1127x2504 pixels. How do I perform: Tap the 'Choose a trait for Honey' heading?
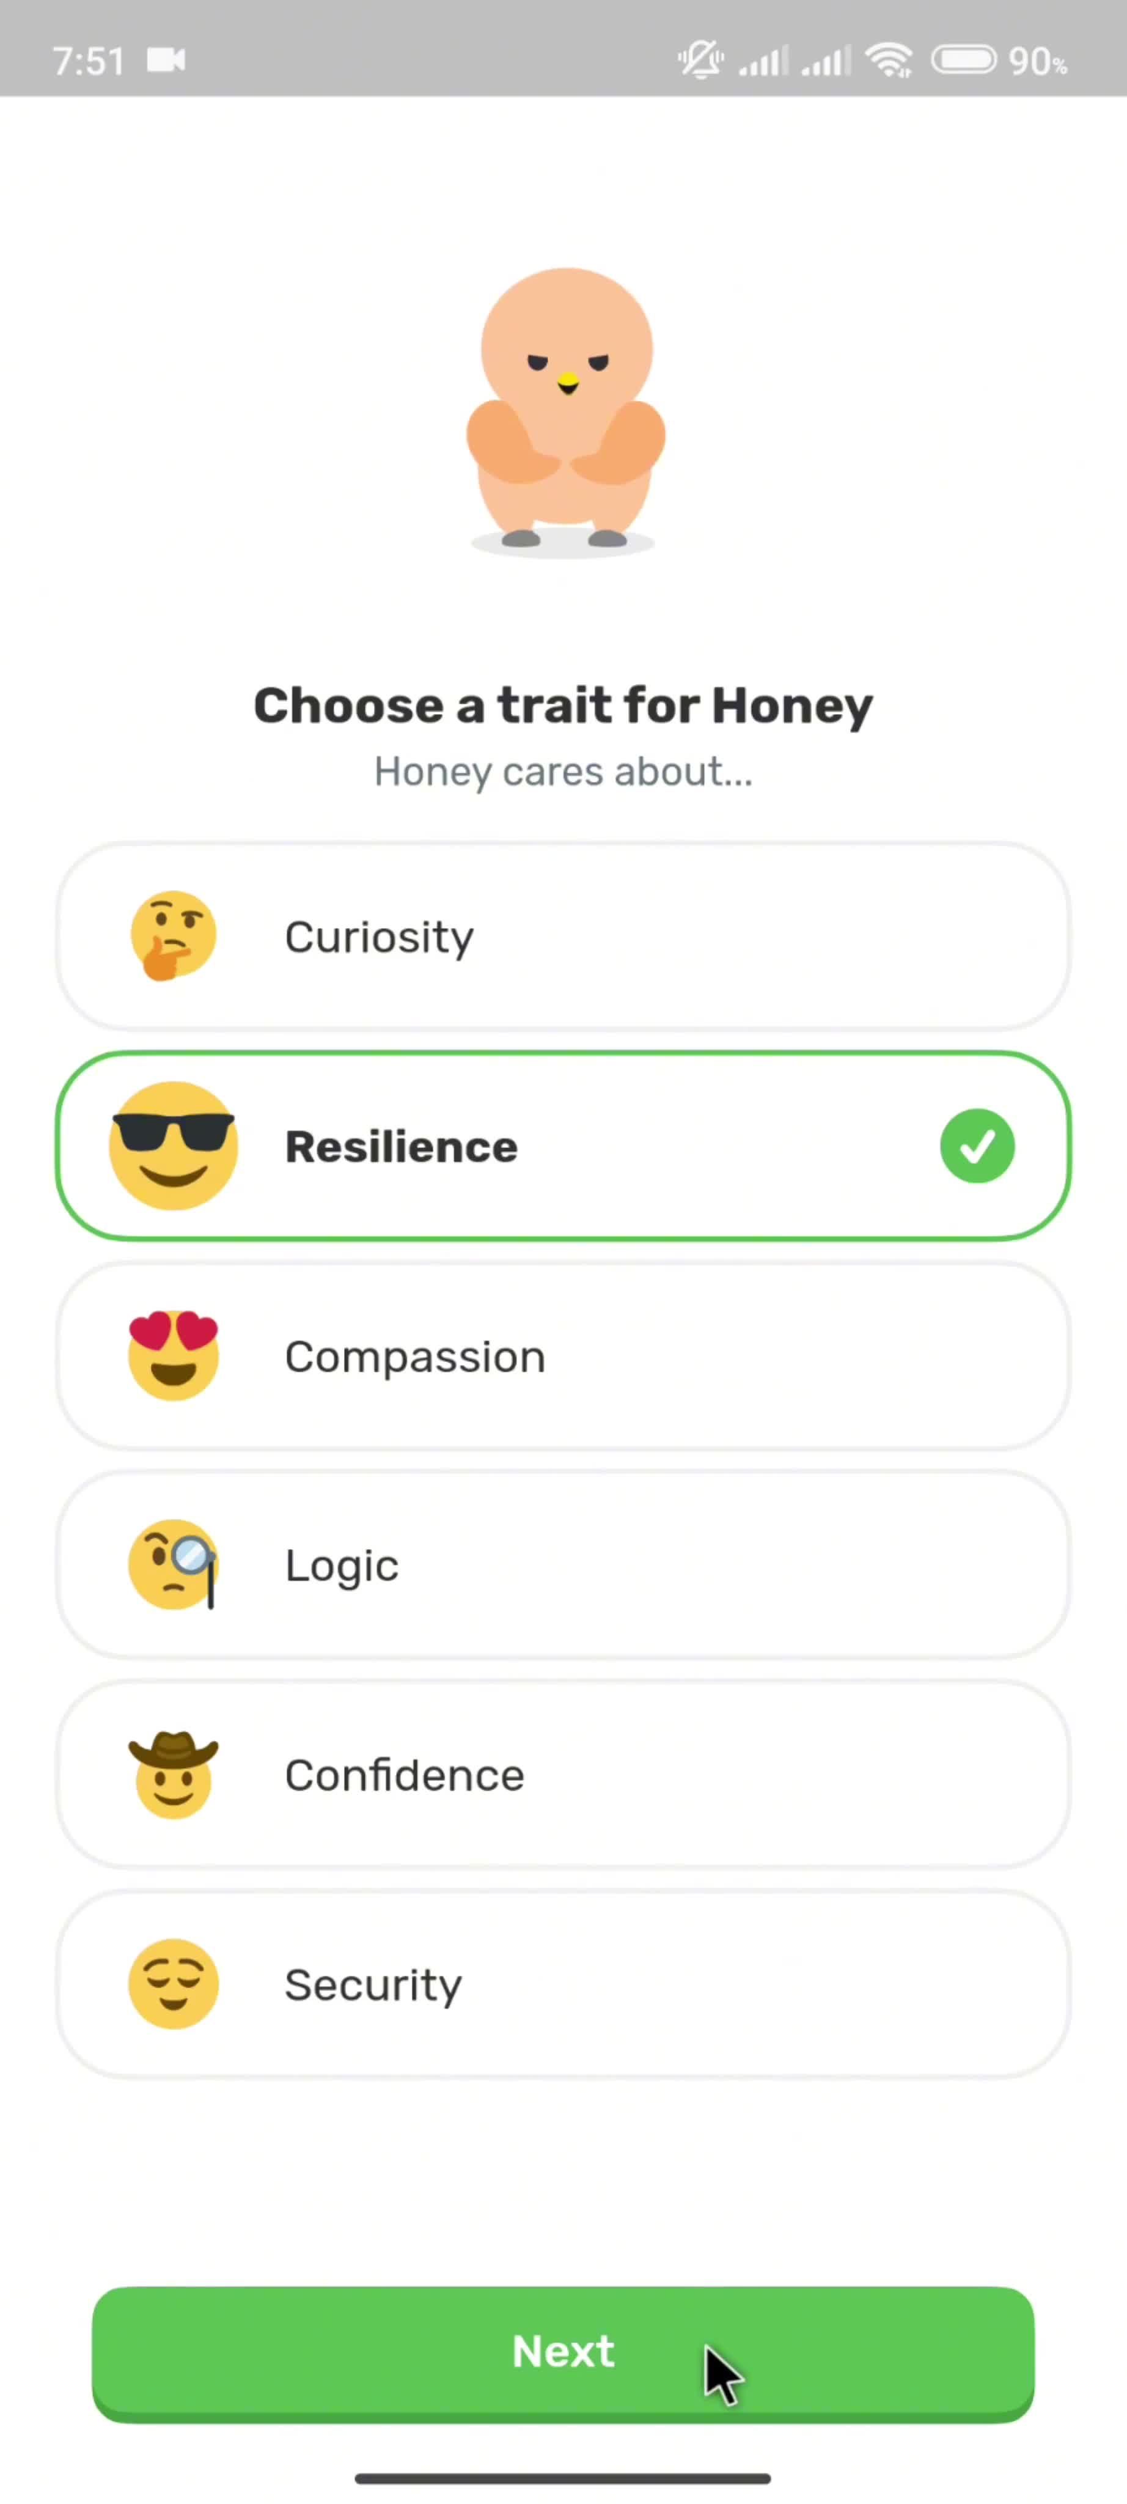coord(563,705)
